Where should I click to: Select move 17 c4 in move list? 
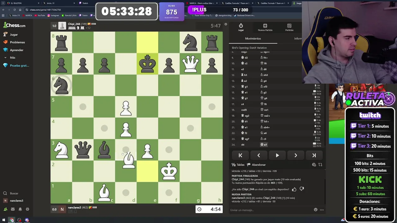(x=243, y=104)
